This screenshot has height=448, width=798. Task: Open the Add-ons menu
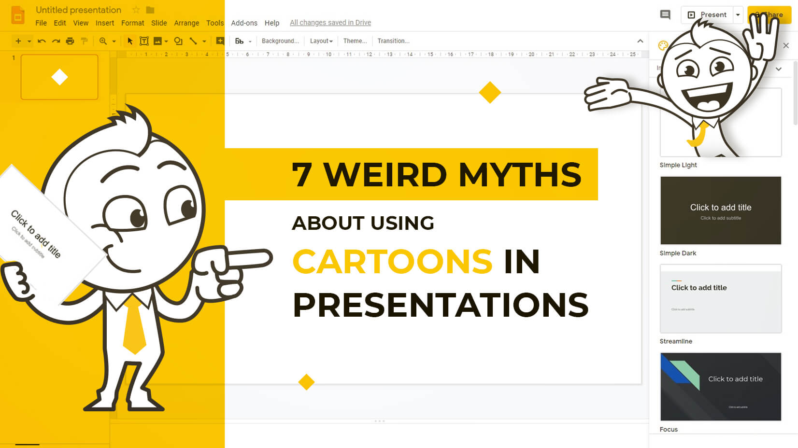[244, 23]
